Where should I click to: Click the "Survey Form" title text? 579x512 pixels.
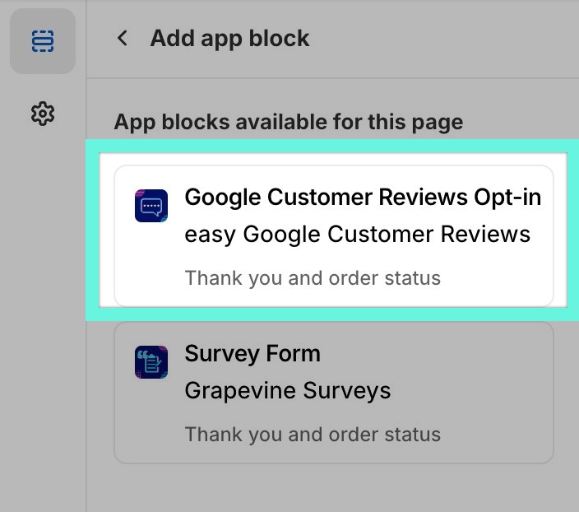(252, 354)
